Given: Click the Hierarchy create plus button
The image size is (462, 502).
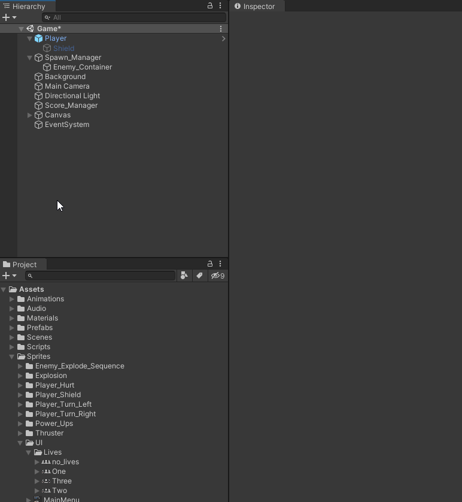Looking at the screenshot, I should (6, 17).
